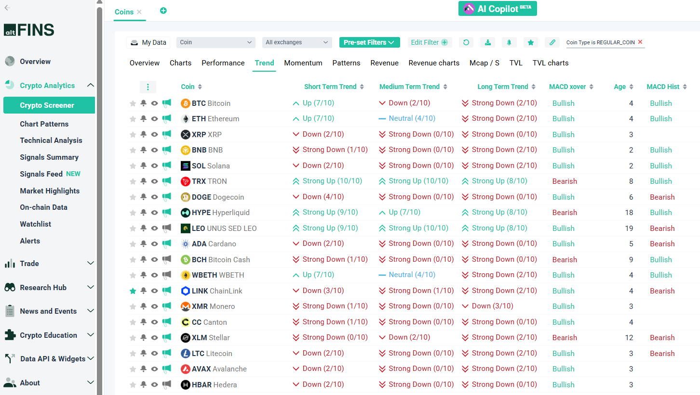The image size is (700, 395).
Task: Click the Edit Filter button
Action: coord(429,42)
